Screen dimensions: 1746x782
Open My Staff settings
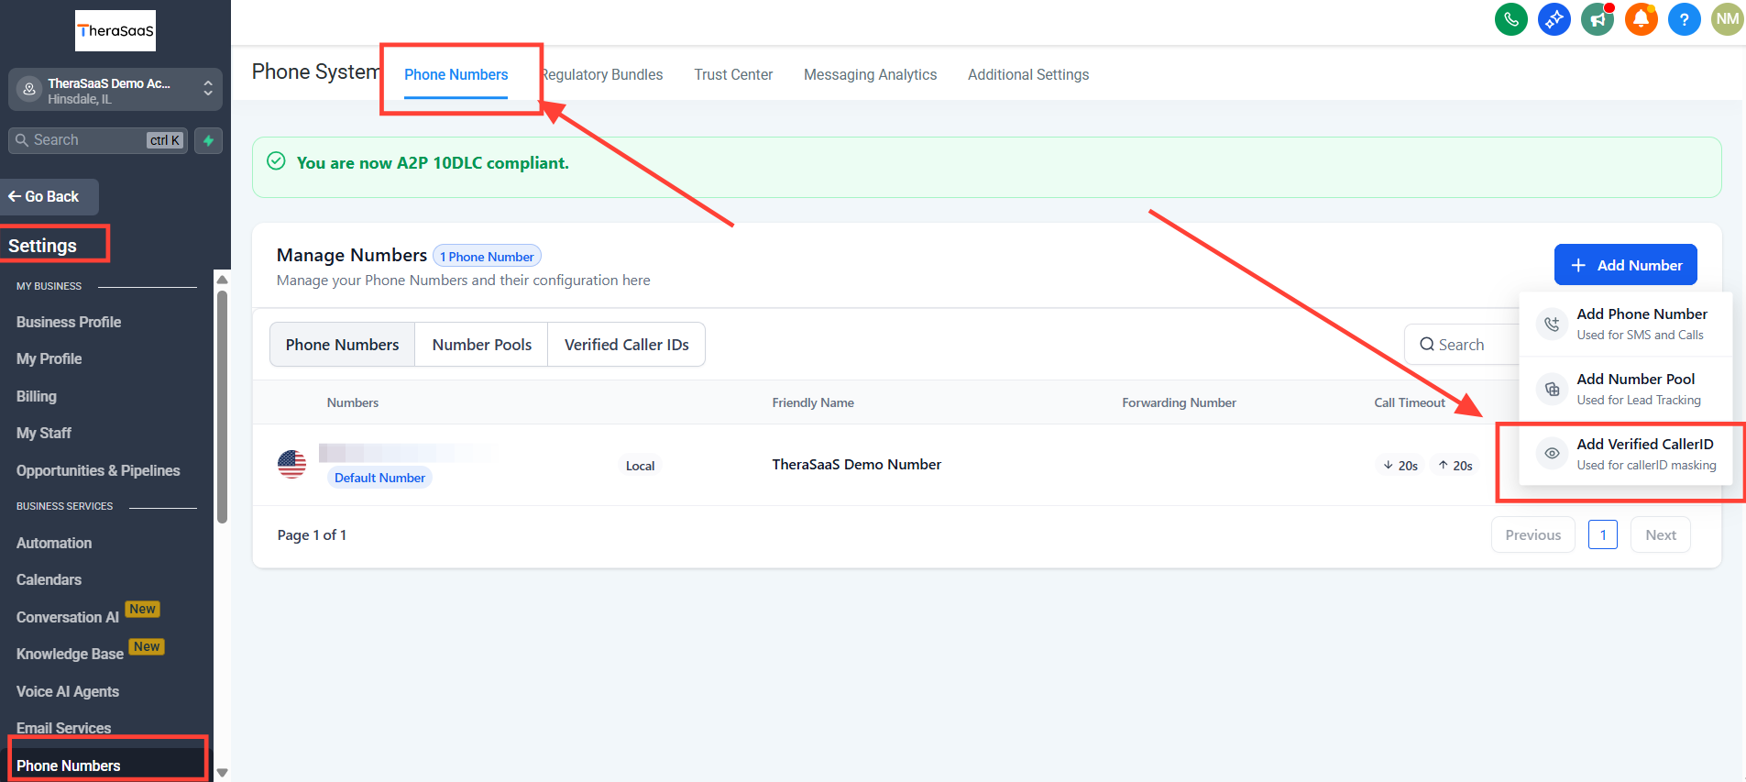(x=44, y=433)
